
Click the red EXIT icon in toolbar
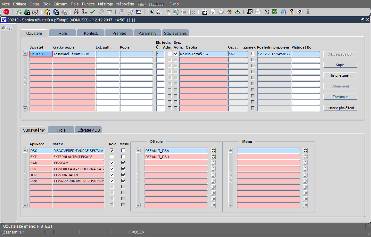(x=6, y=11)
